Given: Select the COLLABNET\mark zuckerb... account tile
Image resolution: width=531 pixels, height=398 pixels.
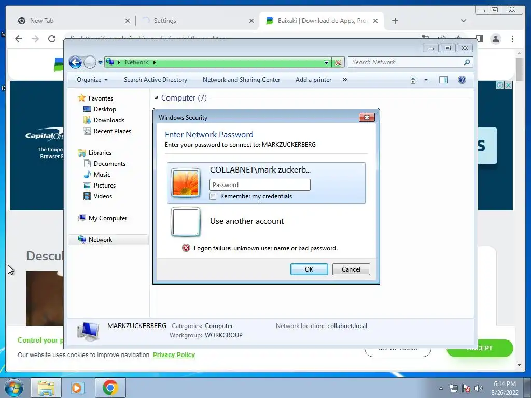Looking at the screenshot, I should [x=266, y=183].
